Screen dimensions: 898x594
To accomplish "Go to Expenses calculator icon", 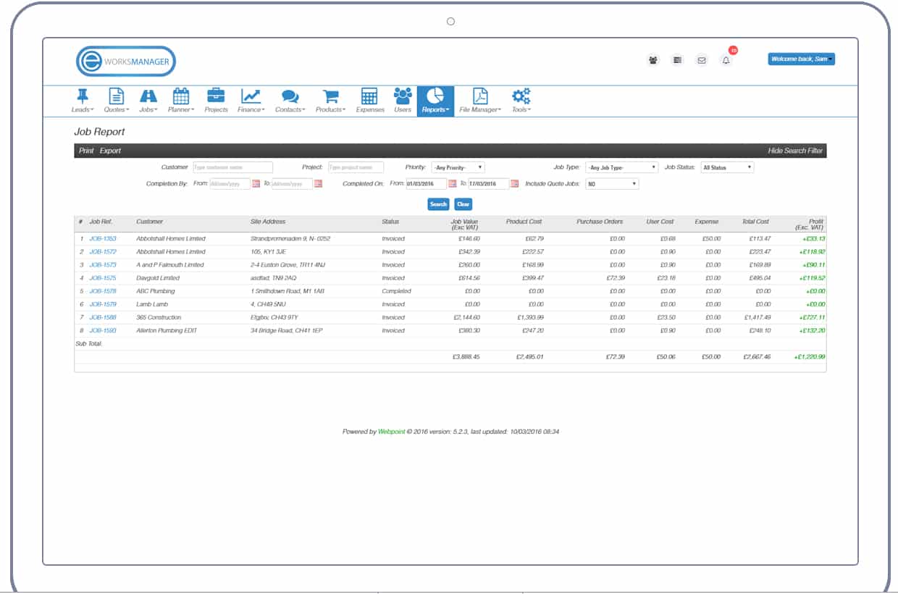I will point(369,96).
